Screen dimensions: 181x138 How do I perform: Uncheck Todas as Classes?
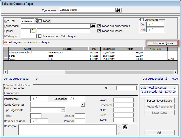tap(99, 31)
